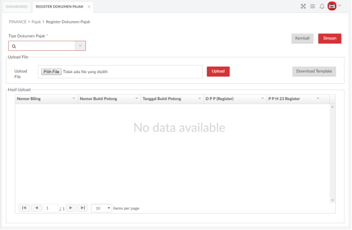
Task: Sort by Nomor Bukti Potong header
Action: point(98,99)
